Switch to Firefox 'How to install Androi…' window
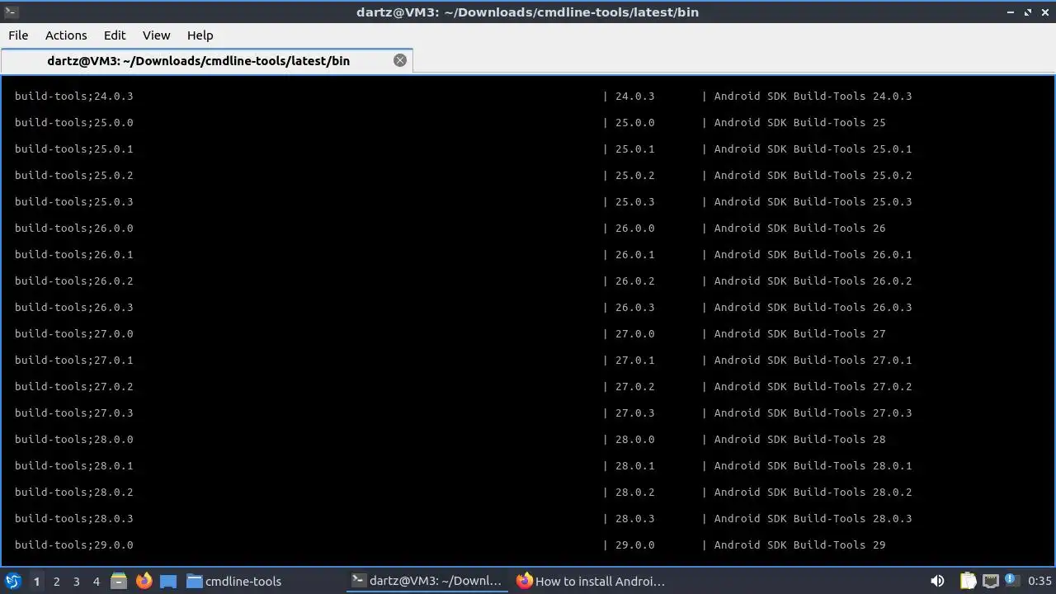Screen dimensions: 1056x594 [591, 582]
